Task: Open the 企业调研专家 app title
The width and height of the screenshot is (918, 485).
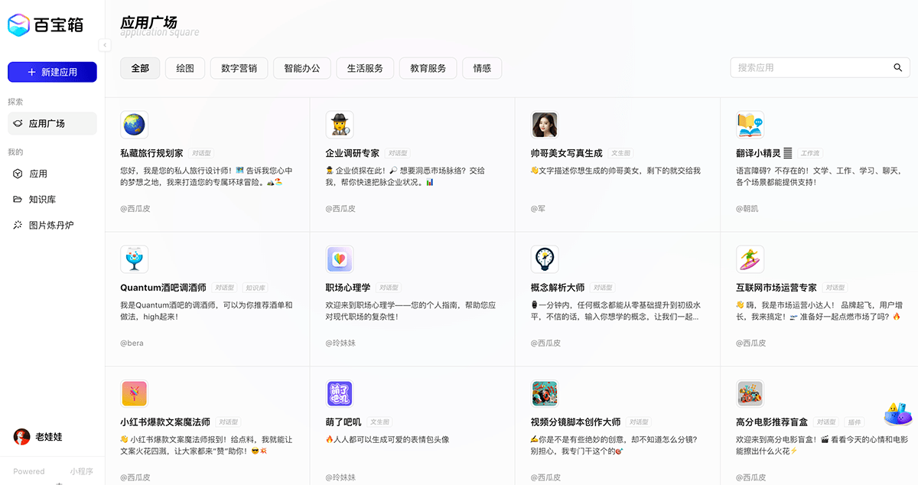Action: pyautogui.click(x=352, y=153)
